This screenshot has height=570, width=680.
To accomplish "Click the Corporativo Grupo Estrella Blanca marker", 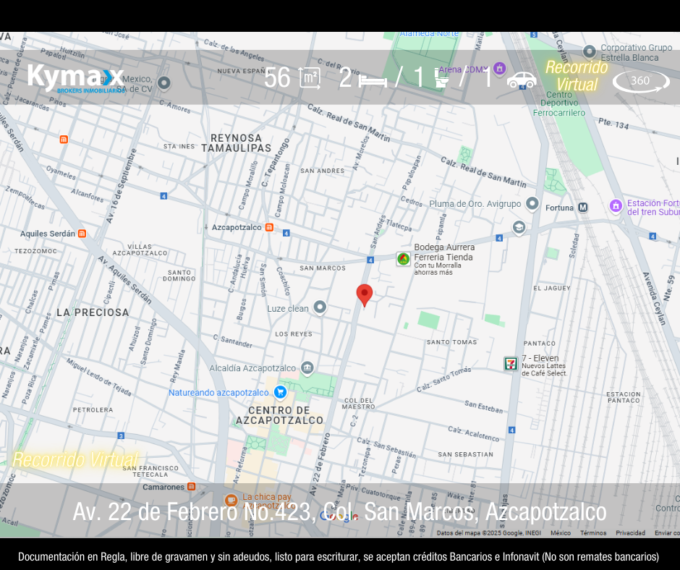I will click(589, 52).
